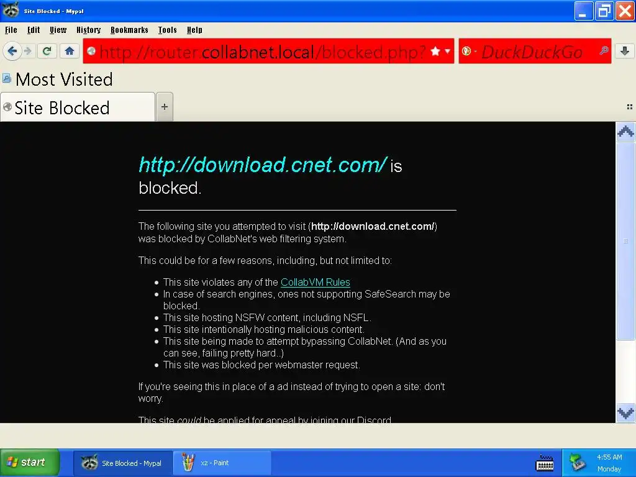Open the on-screen keyboard tray icon

tap(545, 463)
